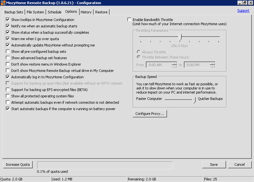Toggle Show status when backup successfully completes
This screenshot has width=254, height=182.
8,32
